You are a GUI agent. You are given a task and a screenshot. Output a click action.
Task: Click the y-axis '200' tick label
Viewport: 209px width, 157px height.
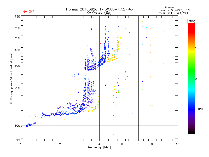point(17,88)
